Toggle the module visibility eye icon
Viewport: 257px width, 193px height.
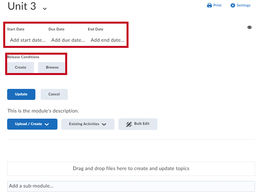(250, 27)
